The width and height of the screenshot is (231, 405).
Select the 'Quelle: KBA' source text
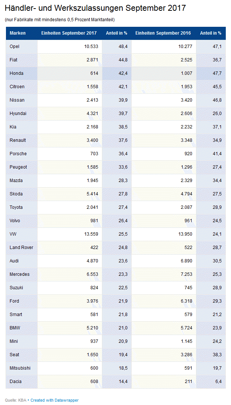pyautogui.click(x=16, y=400)
